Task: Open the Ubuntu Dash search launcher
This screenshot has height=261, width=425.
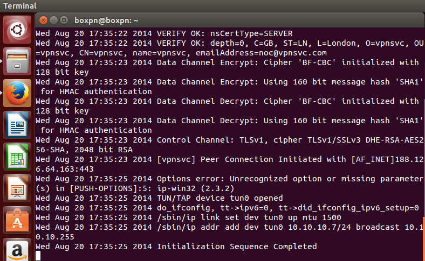Action: tap(17, 30)
